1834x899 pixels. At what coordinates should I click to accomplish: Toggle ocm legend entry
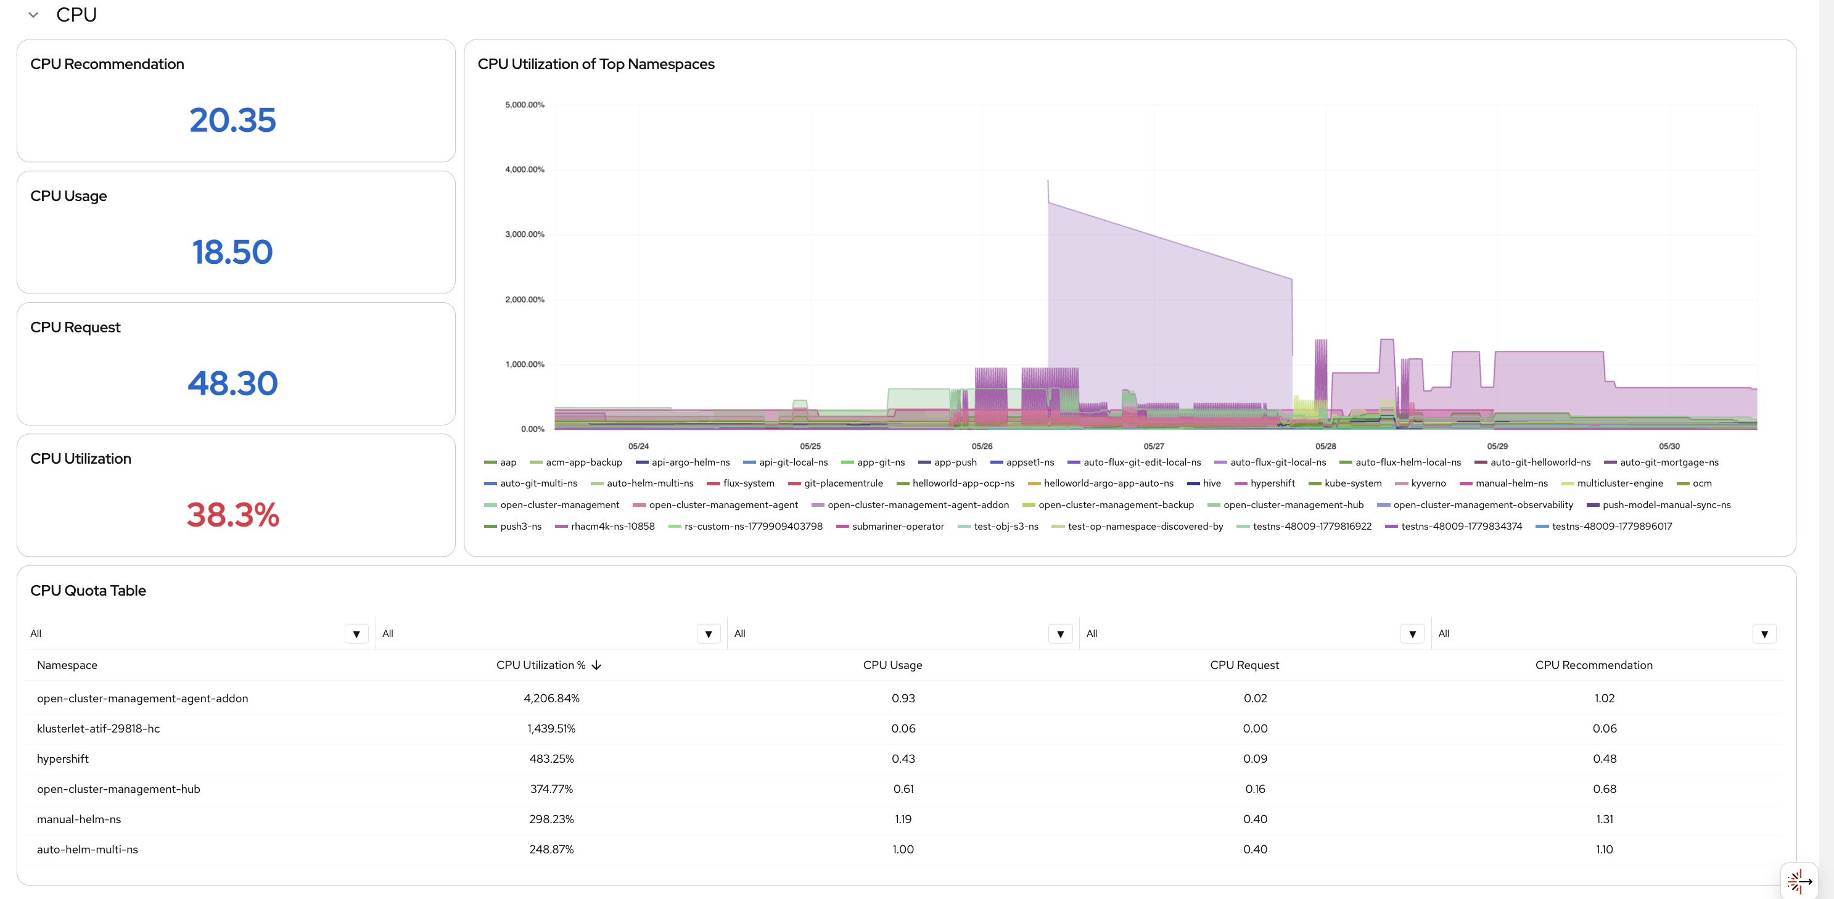[1694, 483]
